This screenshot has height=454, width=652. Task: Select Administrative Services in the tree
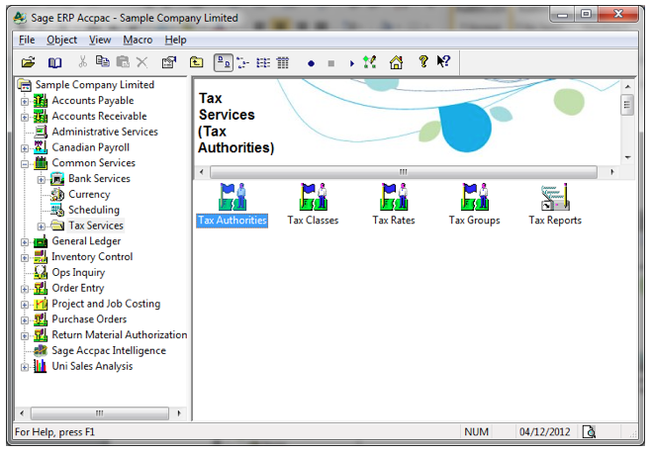coord(105,132)
